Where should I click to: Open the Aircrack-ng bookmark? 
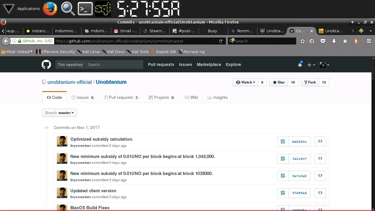[x=192, y=52]
